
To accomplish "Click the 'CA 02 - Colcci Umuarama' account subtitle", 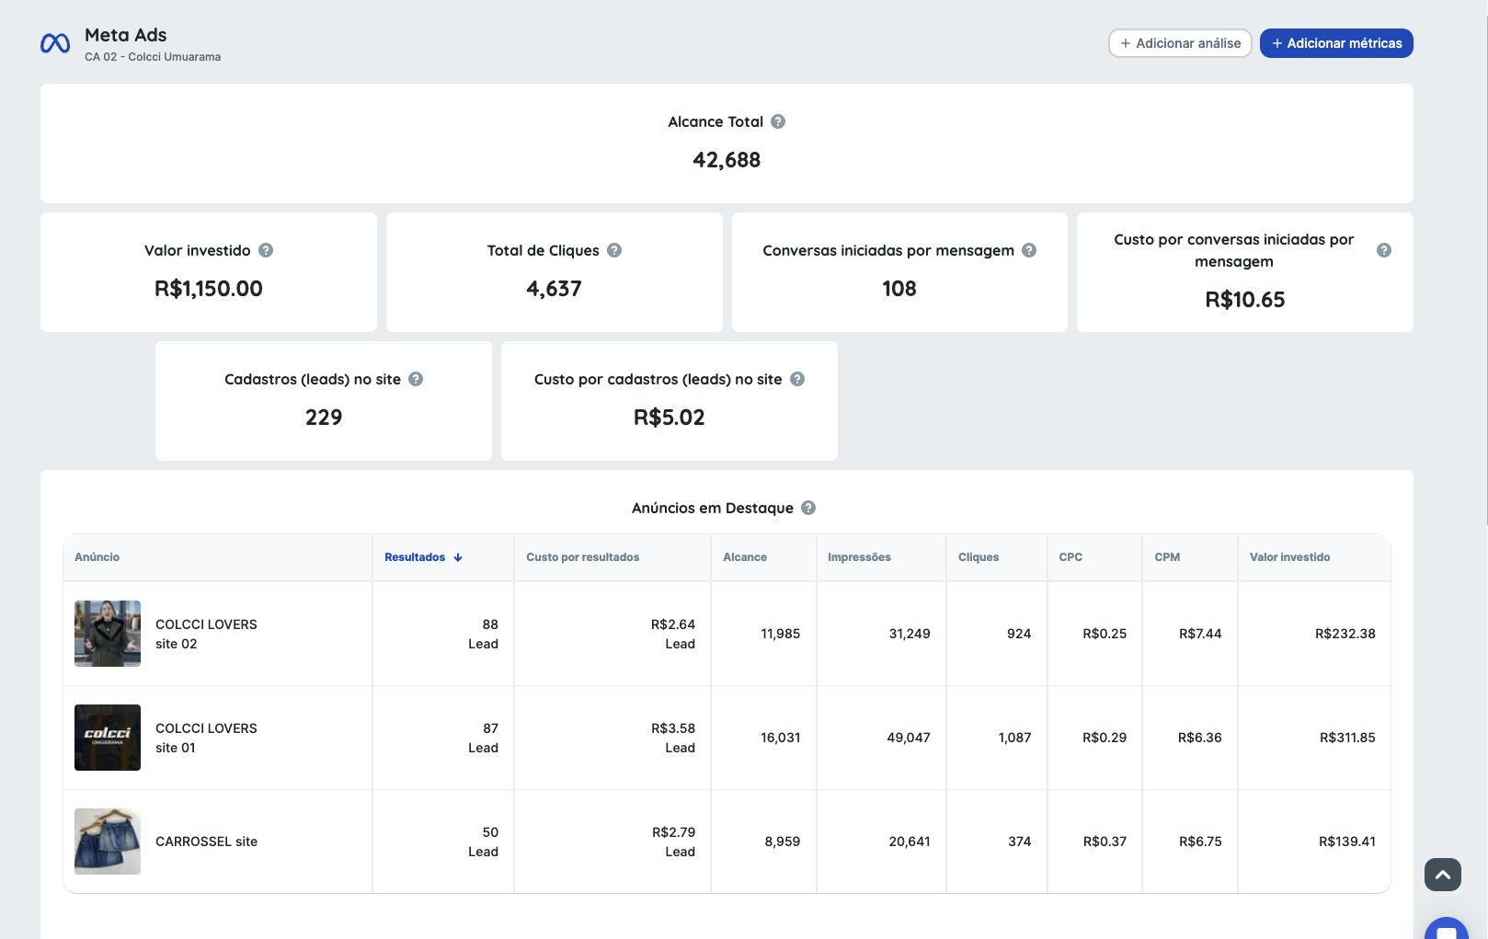I will pos(153,57).
